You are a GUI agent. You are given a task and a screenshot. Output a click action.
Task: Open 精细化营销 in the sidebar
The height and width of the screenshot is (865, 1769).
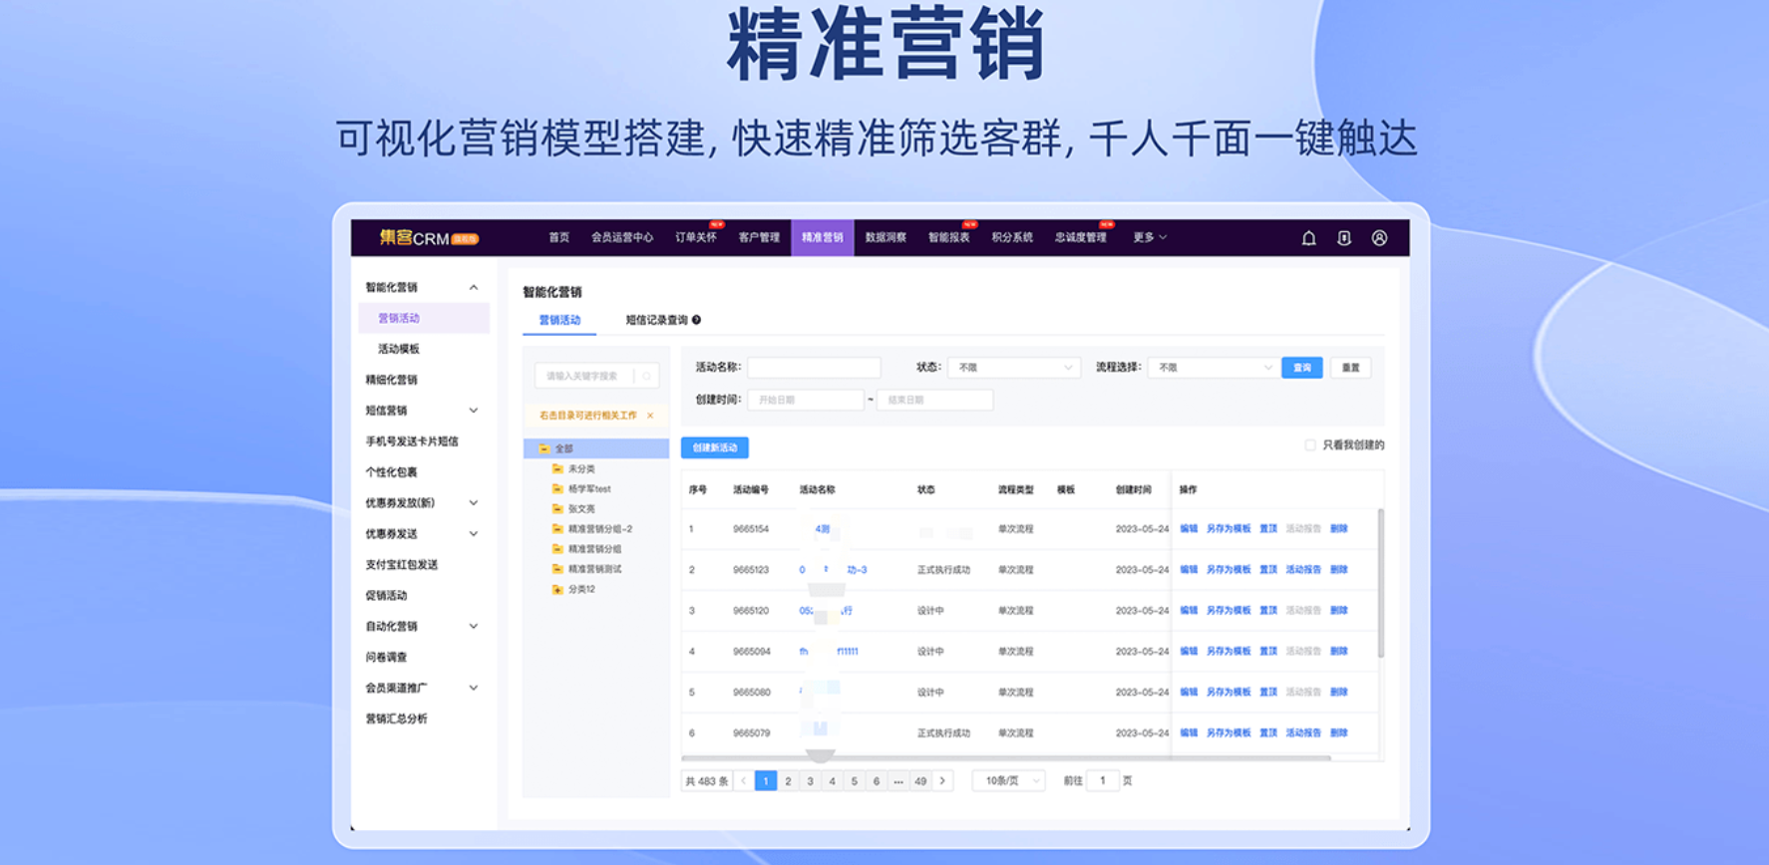(392, 380)
